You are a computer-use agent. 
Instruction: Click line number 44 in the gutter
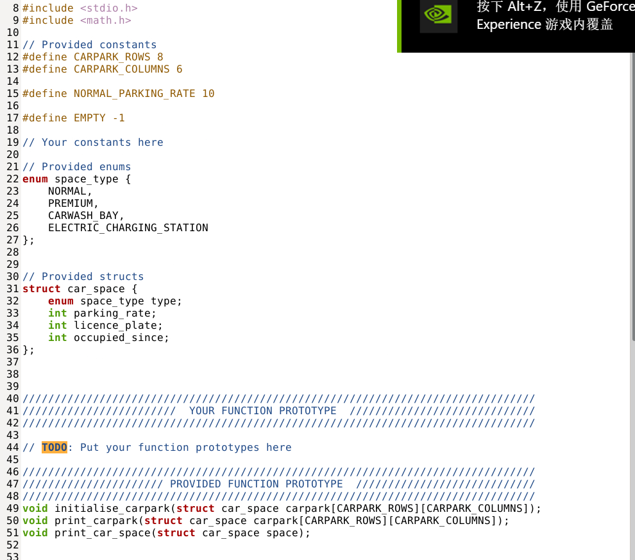click(x=13, y=447)
